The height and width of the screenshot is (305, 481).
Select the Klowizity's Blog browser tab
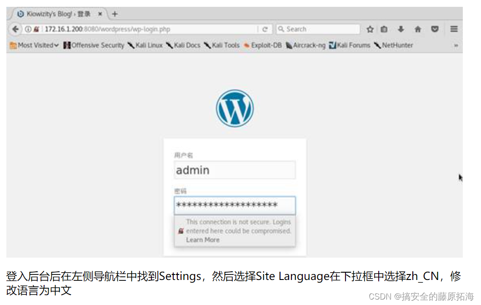pos(58,14)
